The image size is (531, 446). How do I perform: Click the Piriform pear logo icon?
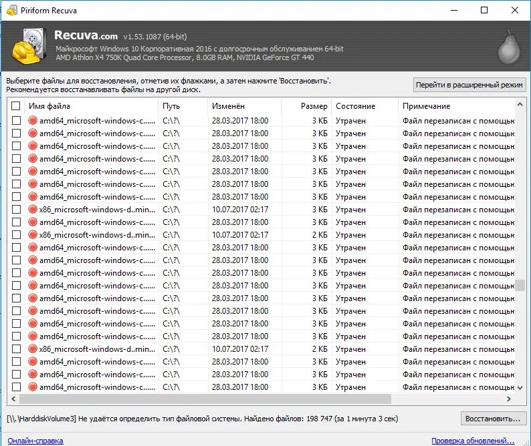click(509, 47)
